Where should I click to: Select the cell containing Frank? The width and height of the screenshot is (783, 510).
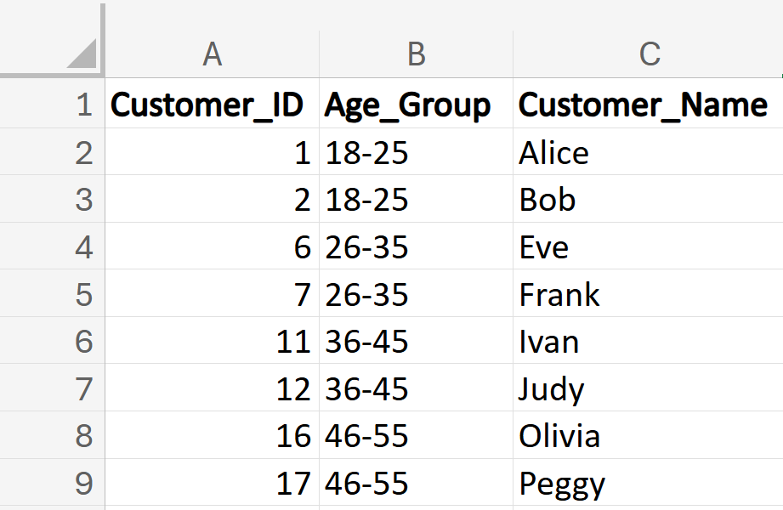click(x=559, y=294)
